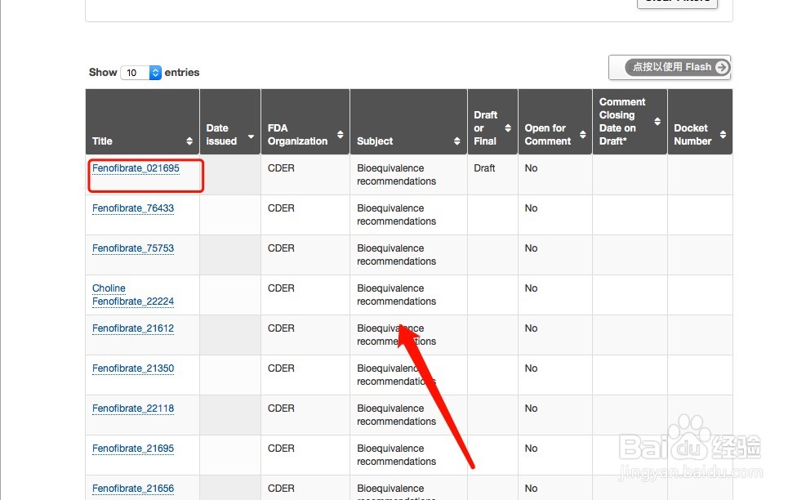Click CDER in the Fenofibrate_76433 row
This screenshot has height=500, width=806.
(281, 208)
